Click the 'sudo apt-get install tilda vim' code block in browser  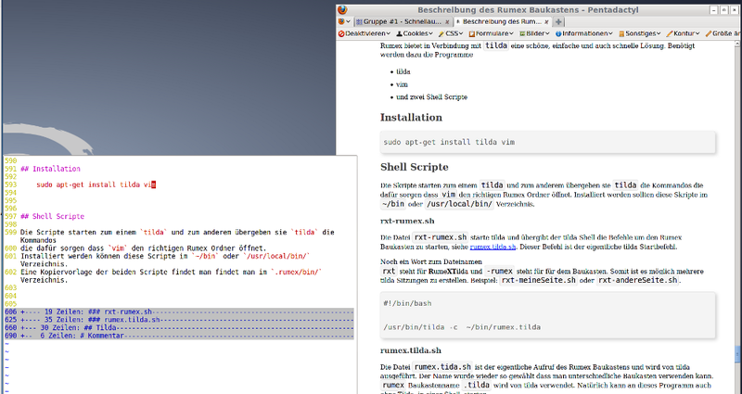[547, 142]
